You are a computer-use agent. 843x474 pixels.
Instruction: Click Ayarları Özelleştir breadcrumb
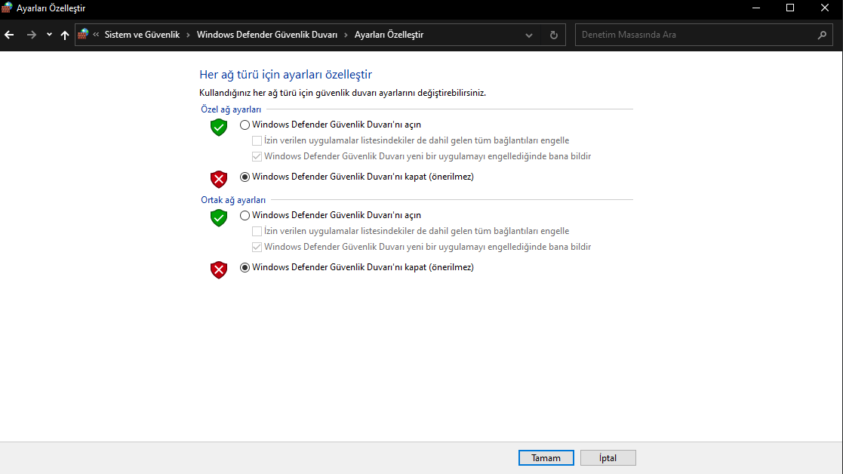tap(389, 35)
